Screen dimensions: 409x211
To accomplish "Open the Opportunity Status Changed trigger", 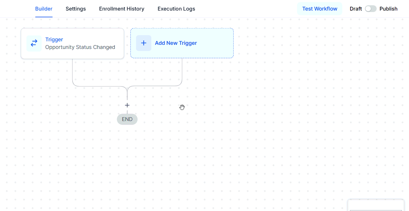I will click(x=80, y=47).
